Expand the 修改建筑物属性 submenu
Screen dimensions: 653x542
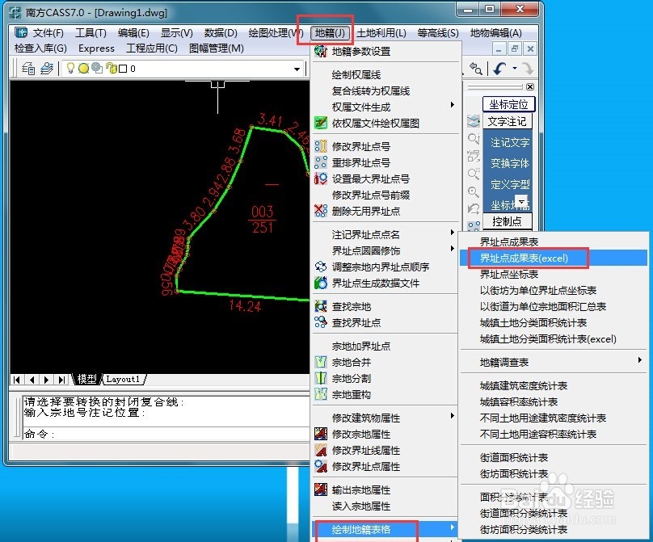453,416
